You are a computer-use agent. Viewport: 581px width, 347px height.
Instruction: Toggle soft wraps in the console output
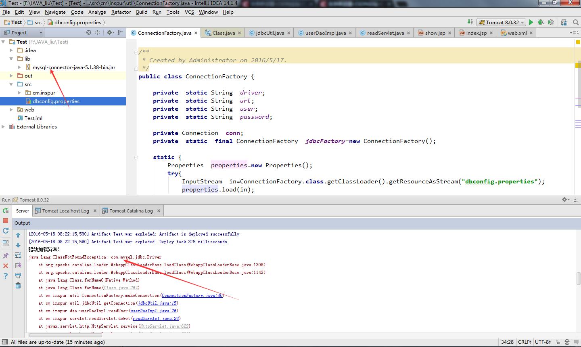click(x=18, y=255)
